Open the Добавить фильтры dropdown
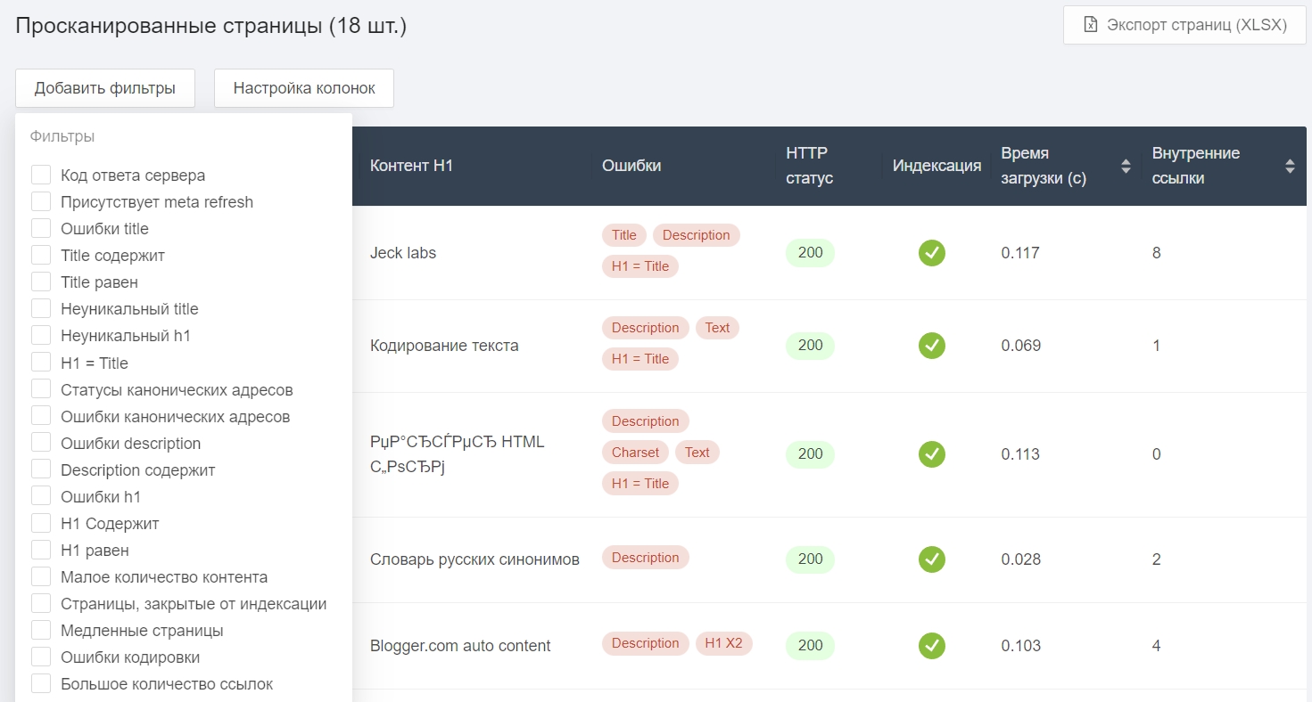Image resolution: width=1312 pixels, height=702 pixels. tap(104, 88)
